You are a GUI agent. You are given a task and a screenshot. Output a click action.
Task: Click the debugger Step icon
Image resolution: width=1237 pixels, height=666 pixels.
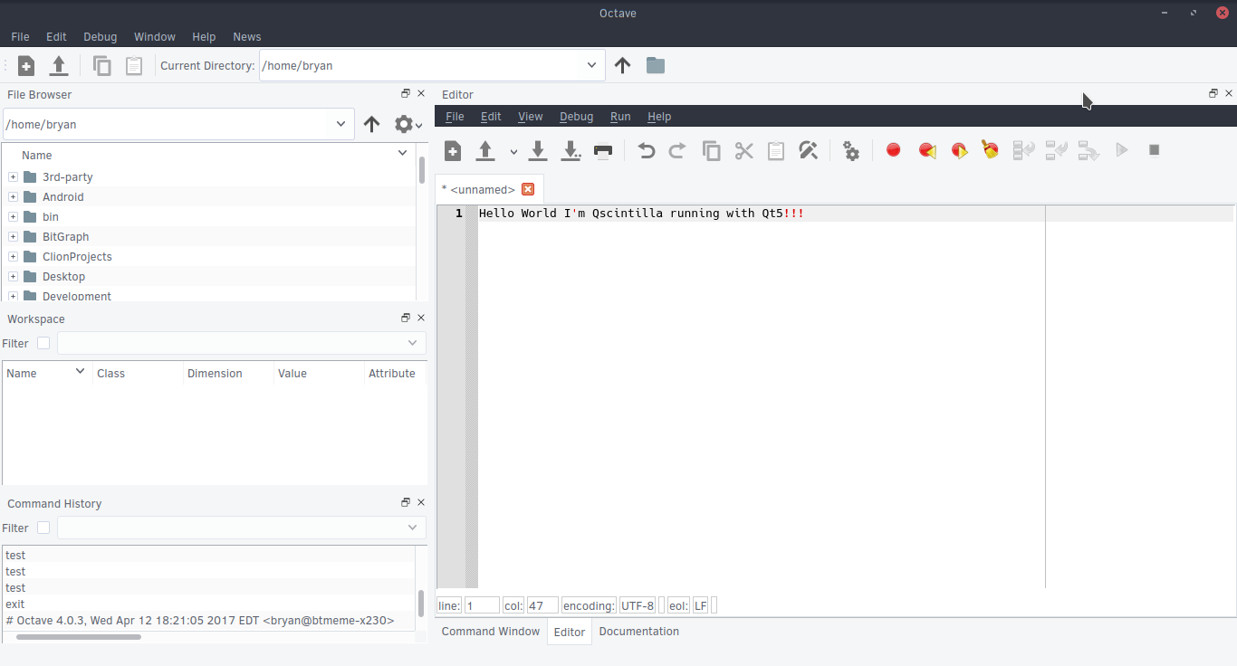(x=1023, y=150)
